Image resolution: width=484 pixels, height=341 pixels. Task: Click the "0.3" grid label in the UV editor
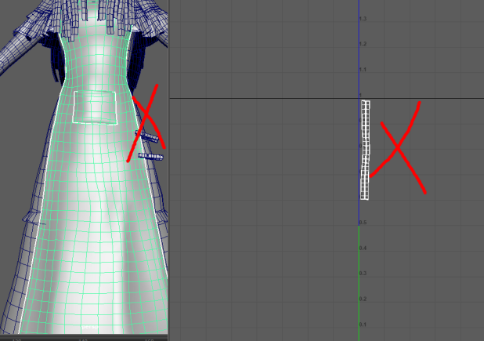point(363,274)
